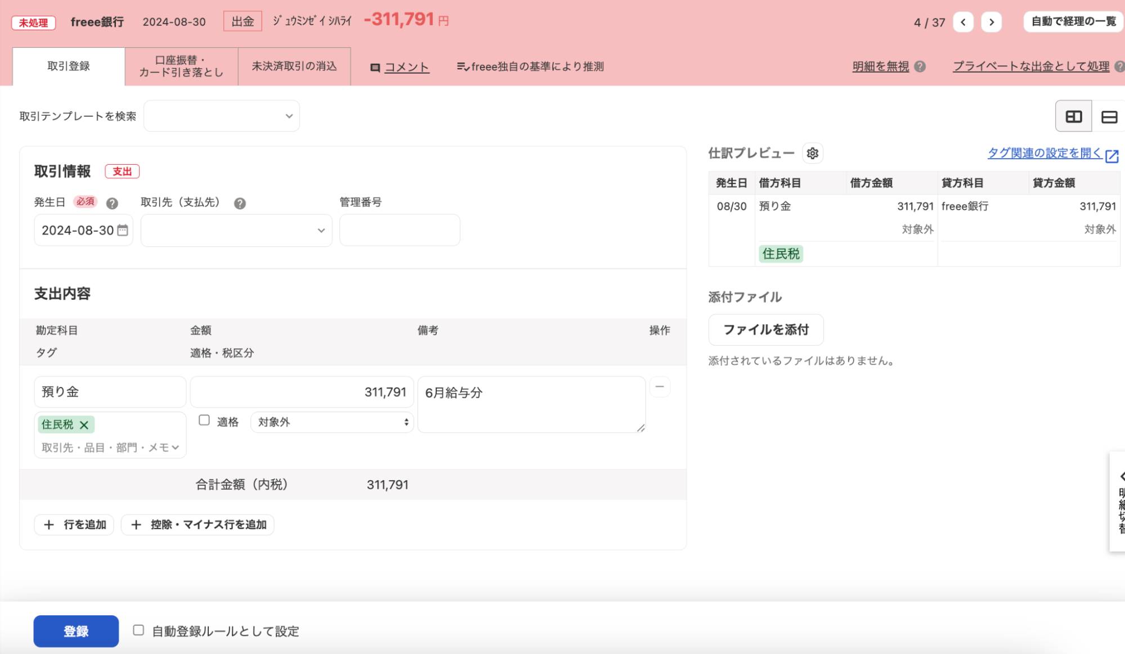Expand 取引先・品目・部門・メモ tag selector
This screenshot has width=1125, height=654.
click(x=110, y=448)
